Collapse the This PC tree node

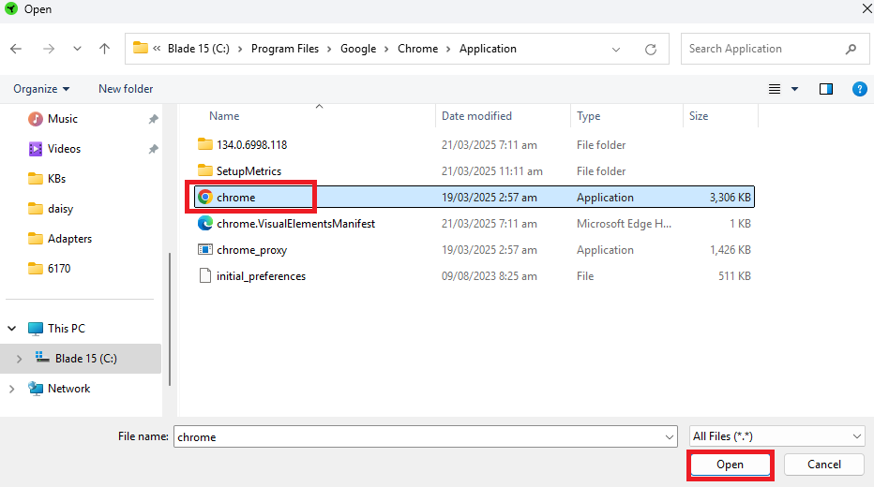click(12, 329)
